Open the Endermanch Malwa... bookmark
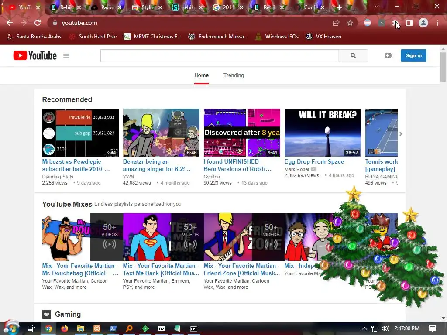This screenshot has height=335, width=447. coord(218,37)
